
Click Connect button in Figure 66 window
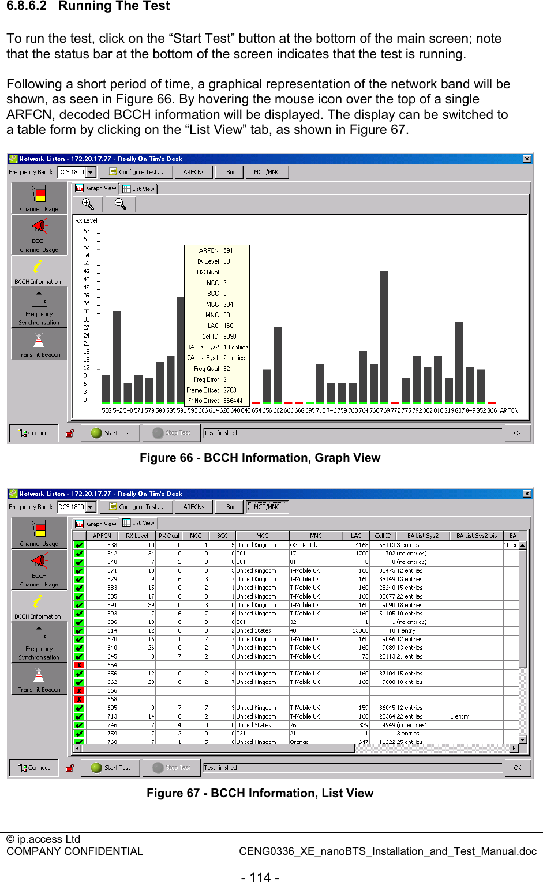pyautogui.click(x=34, y=433)
